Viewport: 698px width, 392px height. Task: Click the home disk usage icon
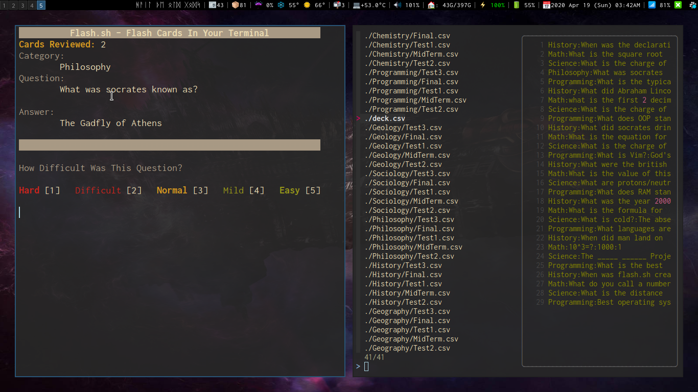coord(432,5)
